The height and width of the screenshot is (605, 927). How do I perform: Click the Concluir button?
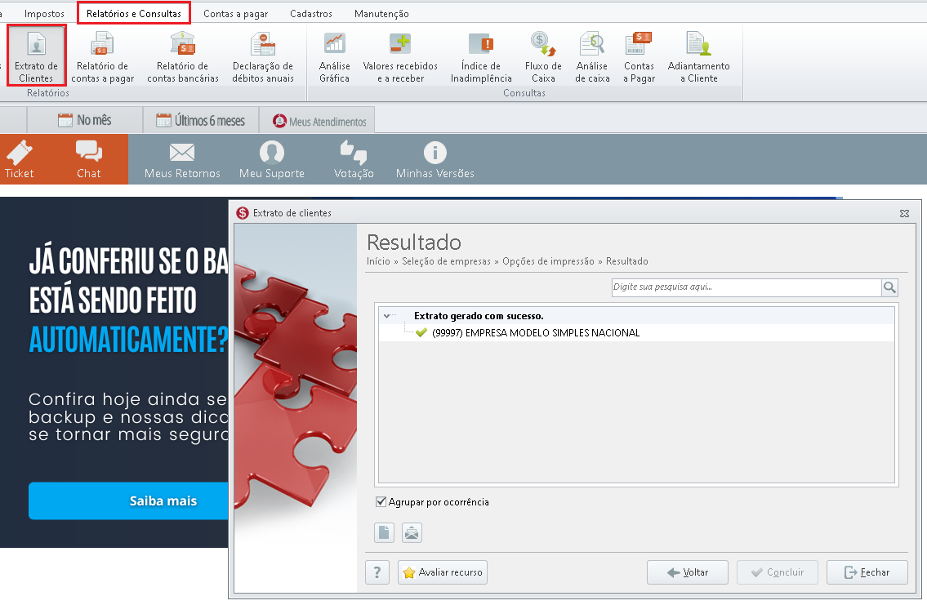point(778,572)
